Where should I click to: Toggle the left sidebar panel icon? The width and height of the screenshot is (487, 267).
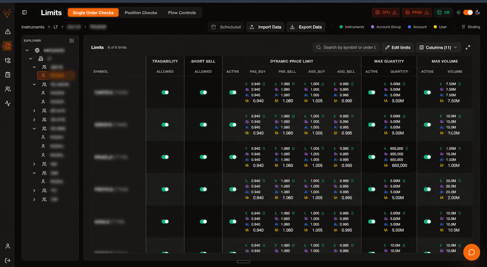(x=24, y=12)
